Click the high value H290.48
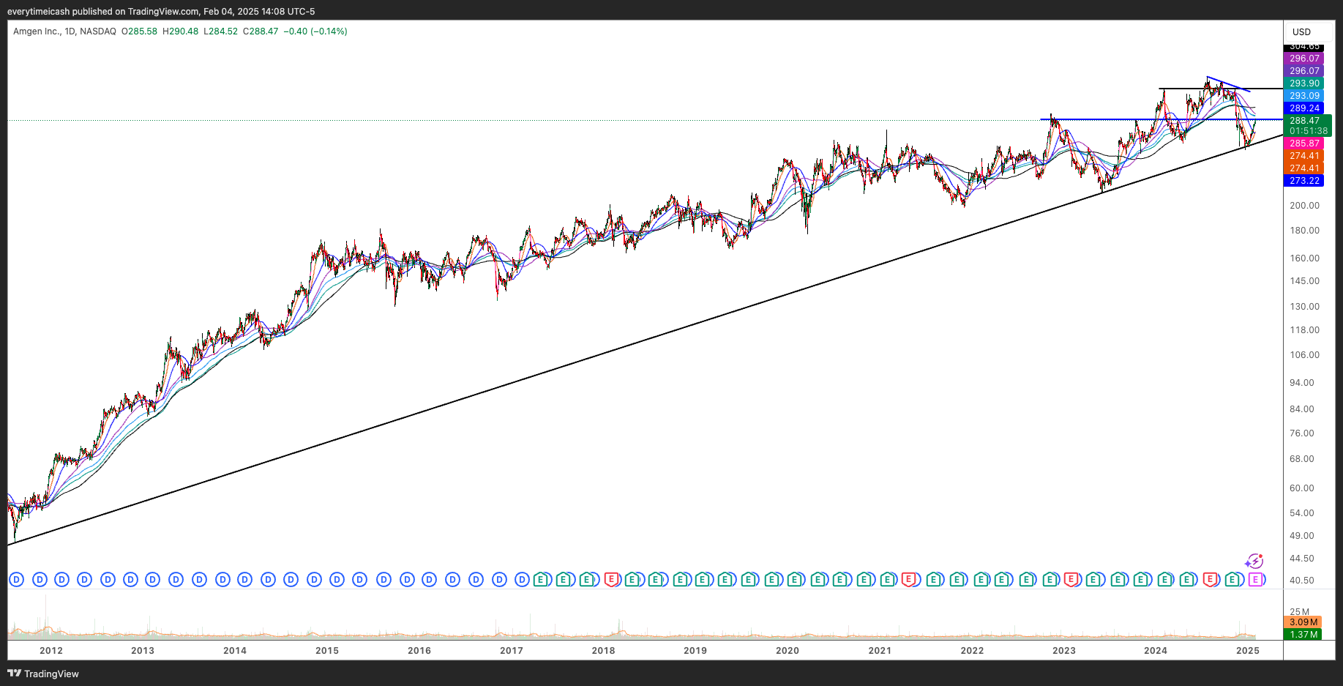The height and width of the screenshot is (686, 1343). pos(180,31)
